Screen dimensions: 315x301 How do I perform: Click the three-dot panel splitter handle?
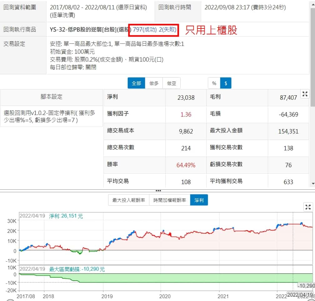pyautogui.click(x=158, y=190)
